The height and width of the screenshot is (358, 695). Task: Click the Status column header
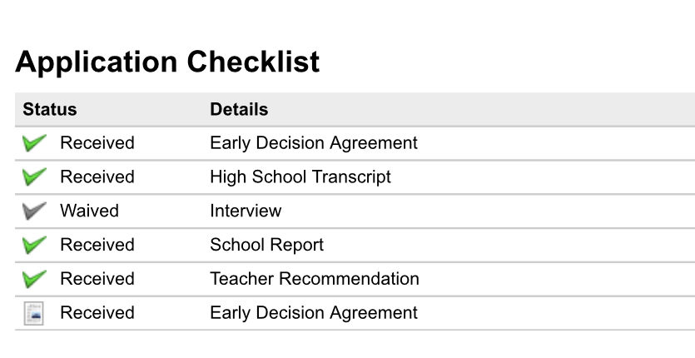coord(50,109)
